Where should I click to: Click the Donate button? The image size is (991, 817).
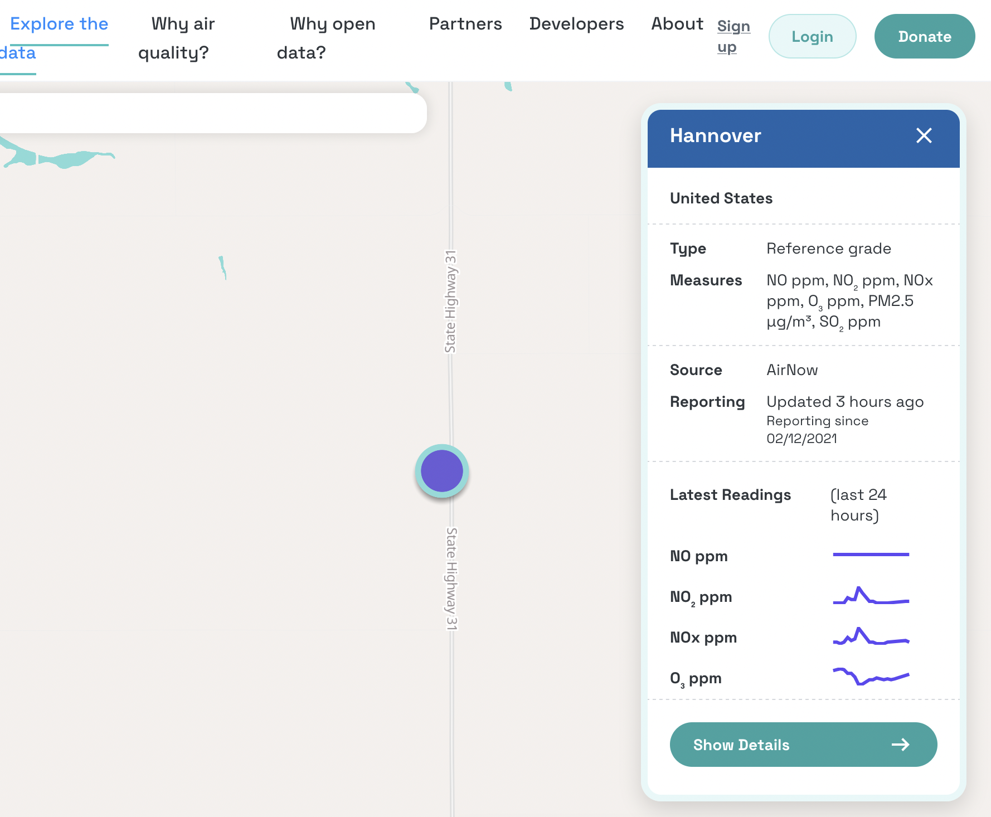(925, 36)
